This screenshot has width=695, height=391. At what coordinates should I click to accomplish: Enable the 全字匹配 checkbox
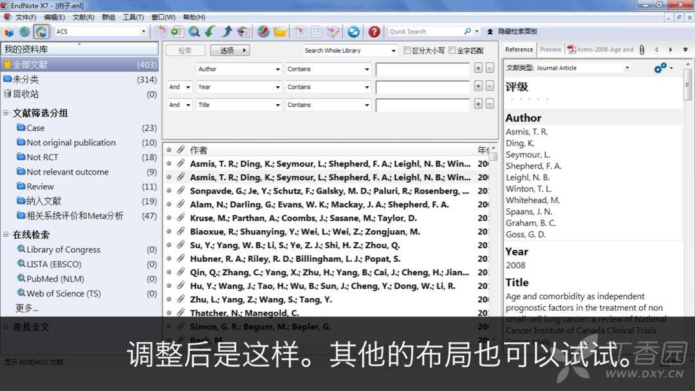click(x=452, y=50)
